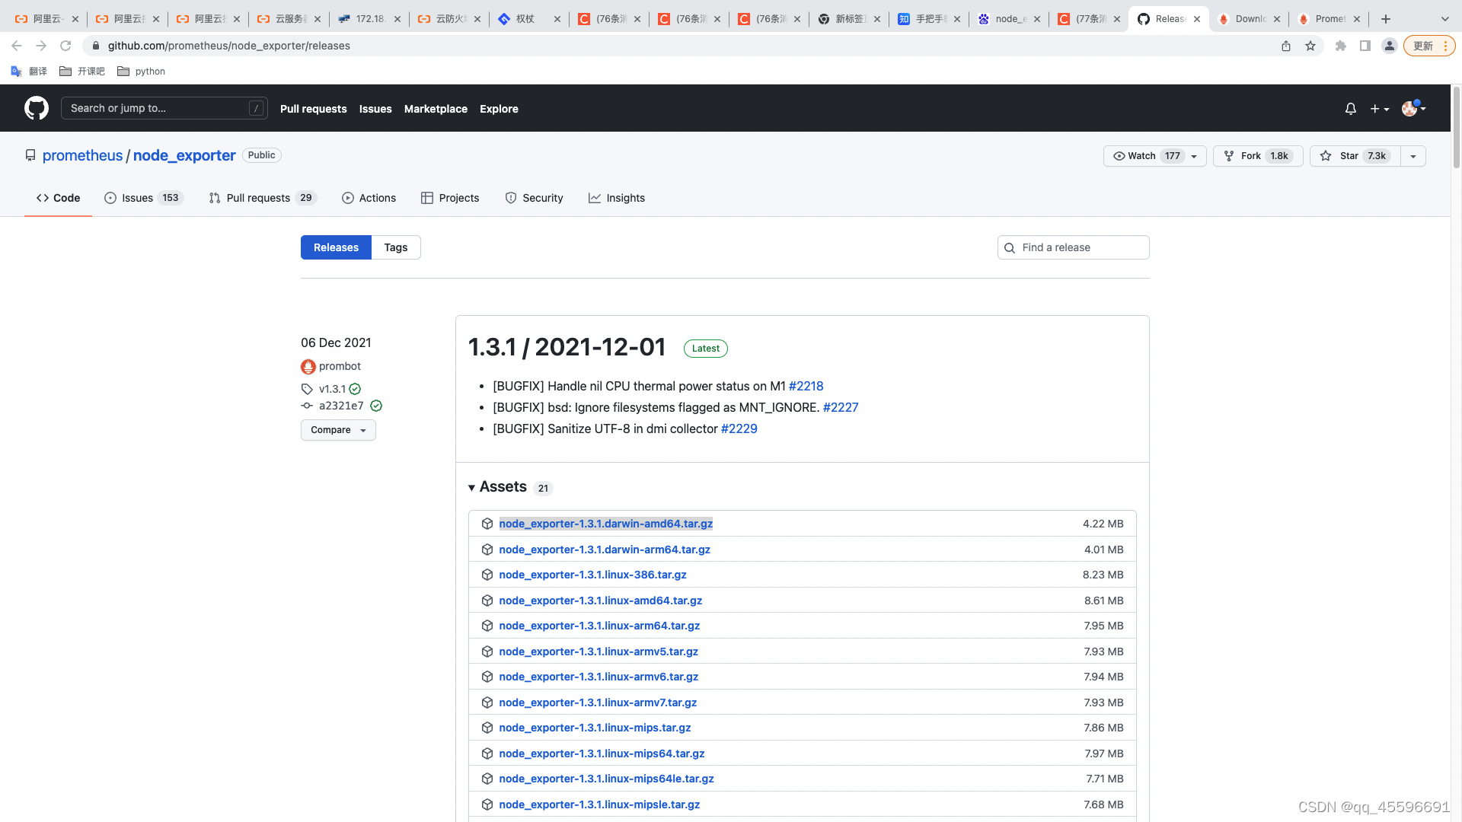This screenshot has width=1462, height=822.
Task: Download node_exporter-1.3.1.linux-386.tar.gz
Action: click(x=592, y=575)
